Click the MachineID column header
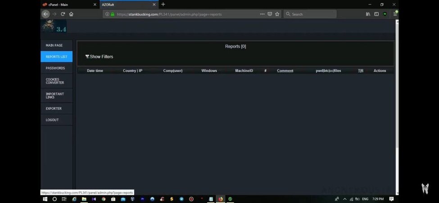439x203 pixels. (244, 71)
